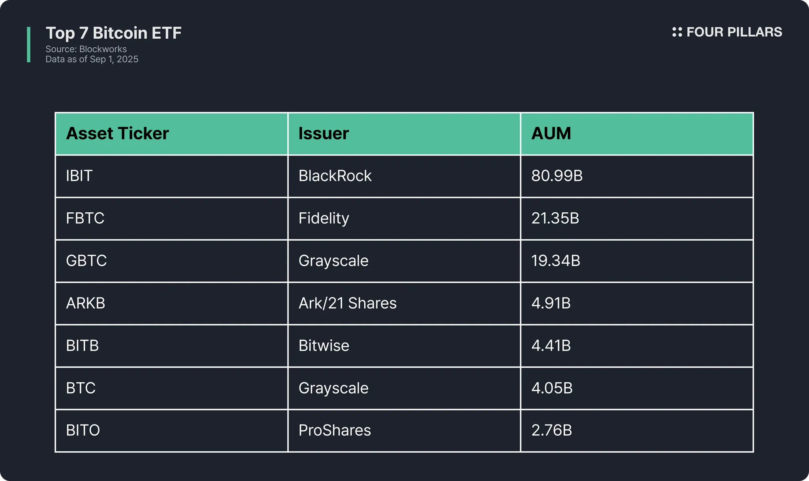Click the FOUR PILLARS brand text
This screenshot has height=481, width=809.
click(734, 32)
